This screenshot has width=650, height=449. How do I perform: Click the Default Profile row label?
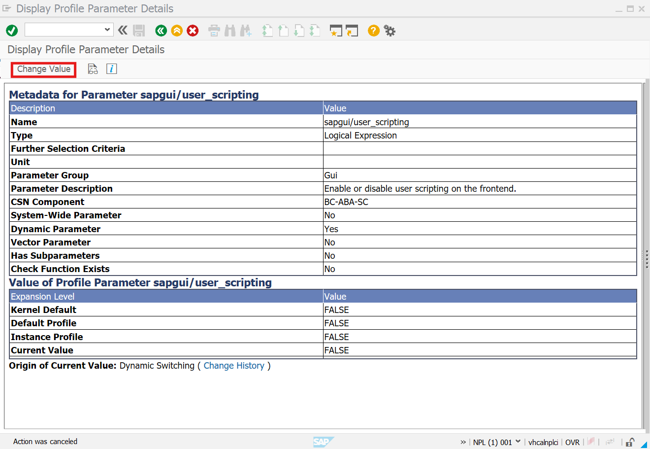click(x=43, y=323)
